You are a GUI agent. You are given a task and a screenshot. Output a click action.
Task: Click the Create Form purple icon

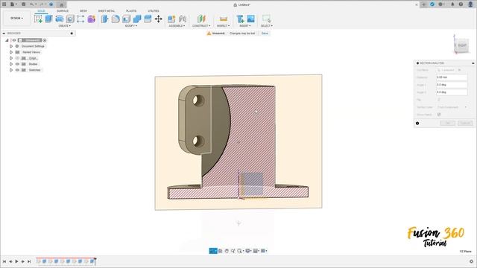pyautogui.click(x=91, y=19)
